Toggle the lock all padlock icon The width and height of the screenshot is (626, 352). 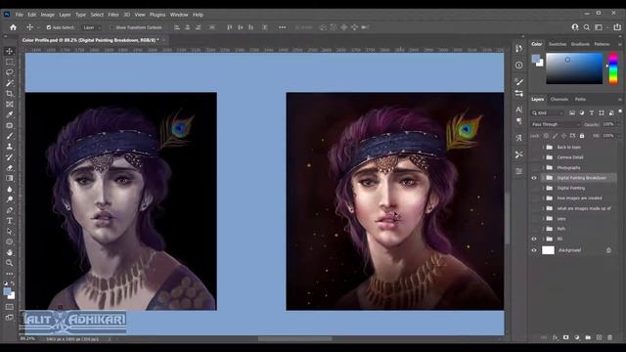click(x=582, y=136)
